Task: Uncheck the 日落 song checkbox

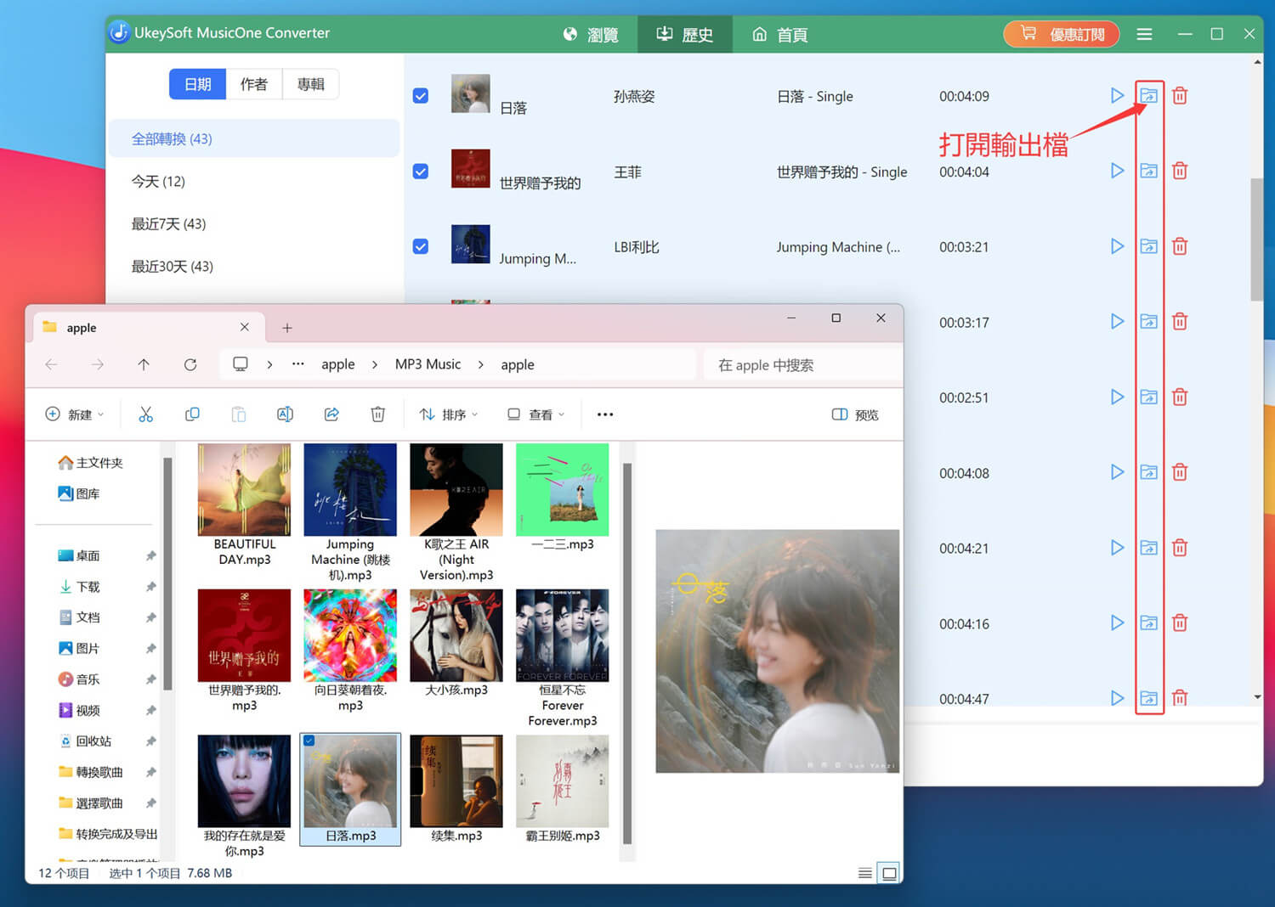Action: 421,96
